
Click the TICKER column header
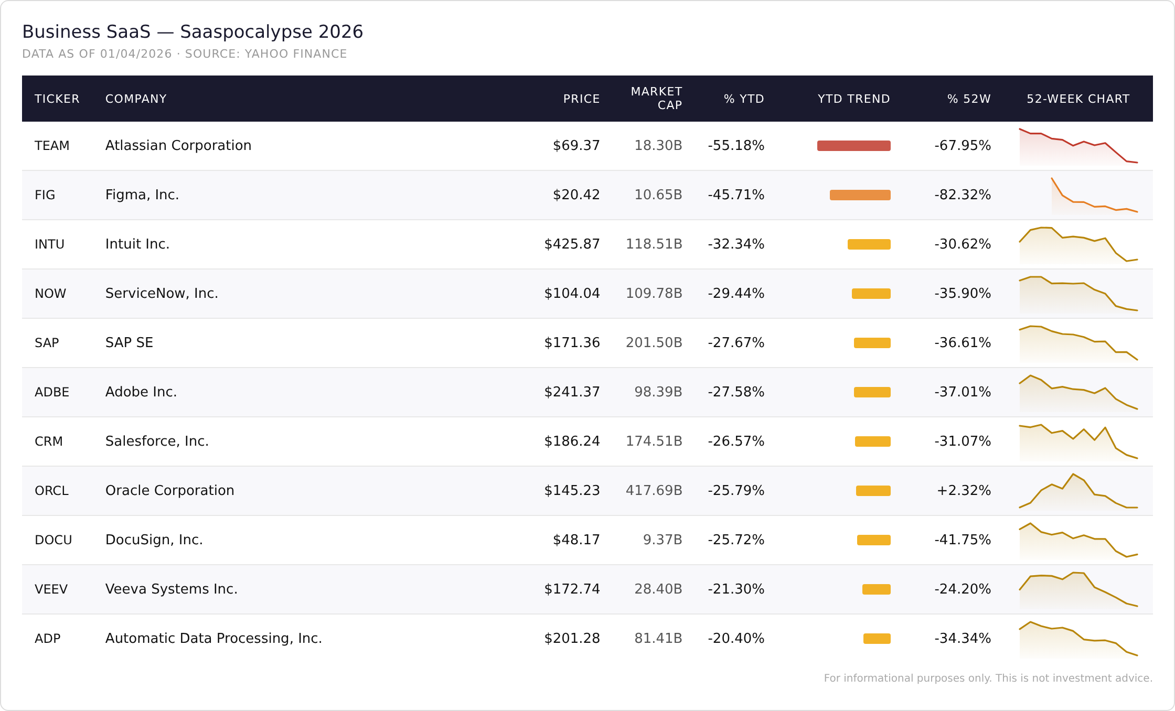coord(57,99)
